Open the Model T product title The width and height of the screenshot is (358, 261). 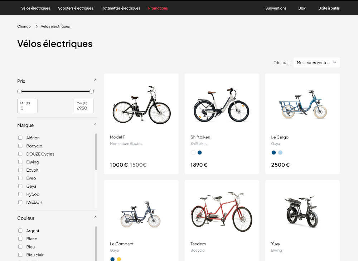tap(117, 137)
